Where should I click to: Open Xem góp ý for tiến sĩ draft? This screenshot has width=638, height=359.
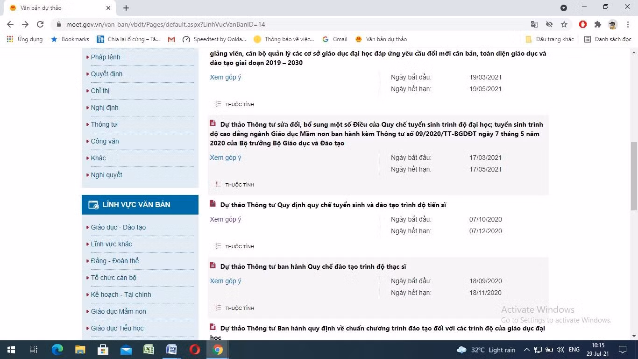pyautogui.click(x=226, y=219)
